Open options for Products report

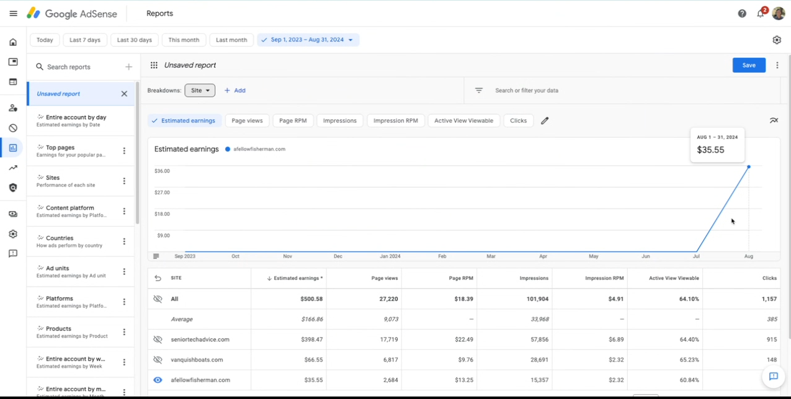[x=124, y=332]
